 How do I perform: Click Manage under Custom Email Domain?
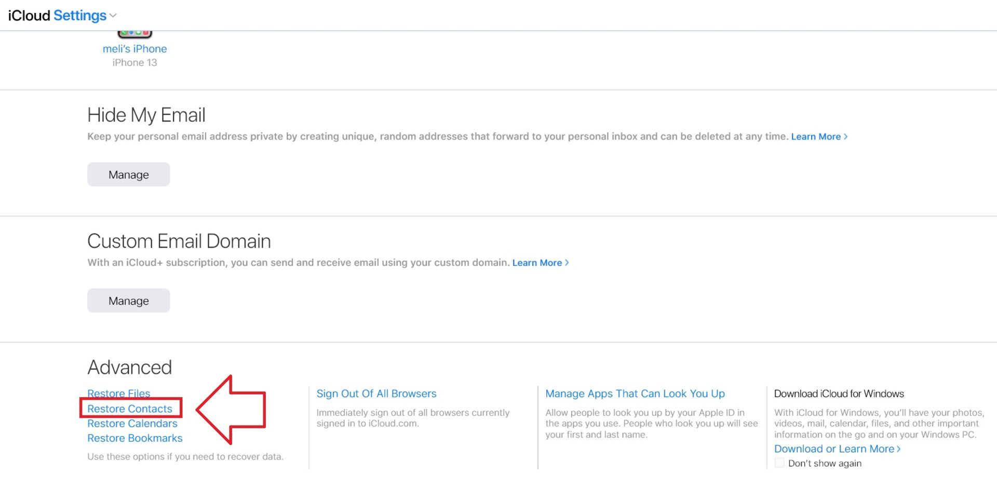coord(128,300)
